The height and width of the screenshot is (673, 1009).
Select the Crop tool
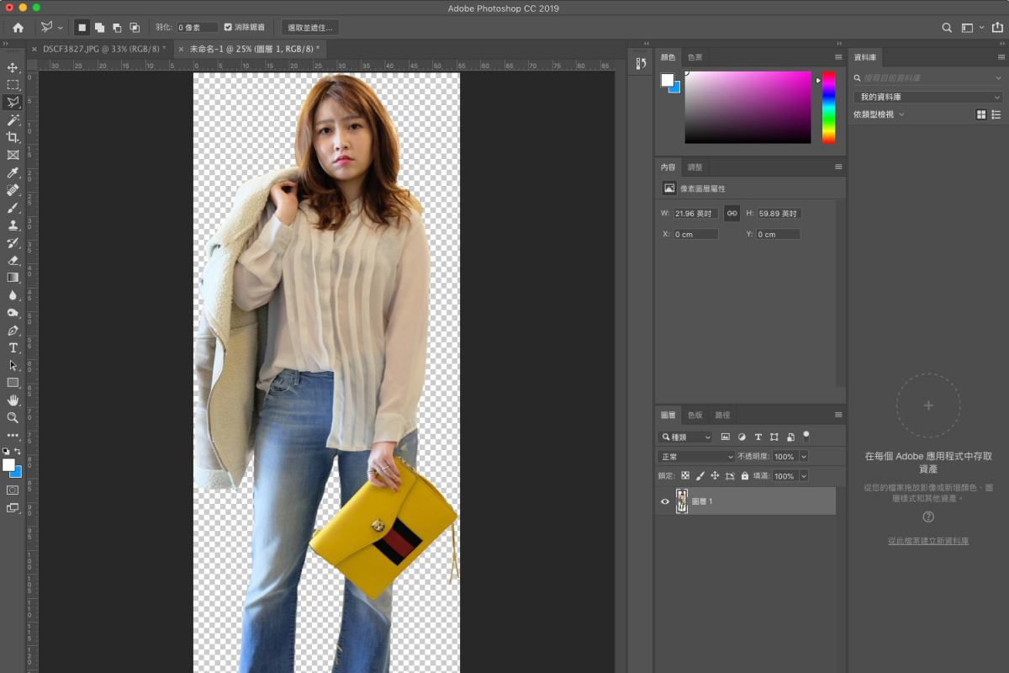coord(12,137)
